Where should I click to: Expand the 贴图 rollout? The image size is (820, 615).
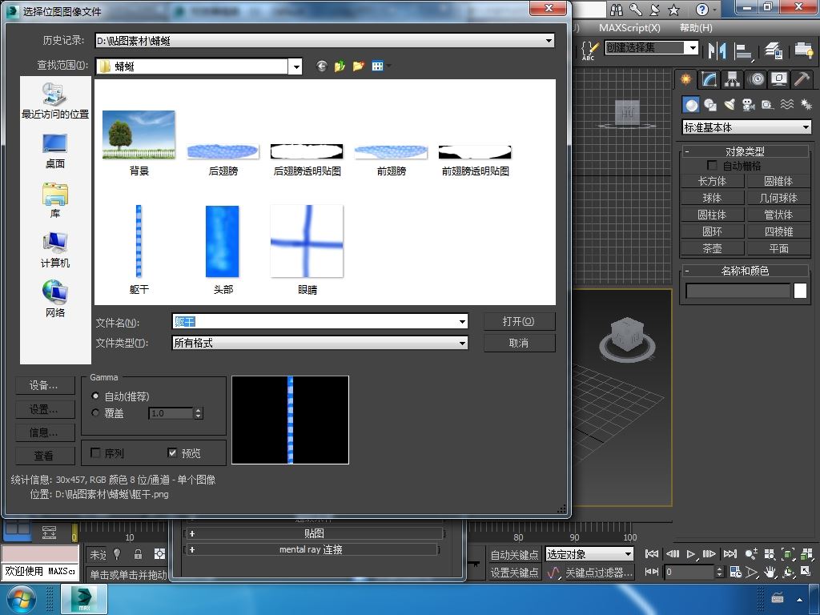(x=314, y=533)
